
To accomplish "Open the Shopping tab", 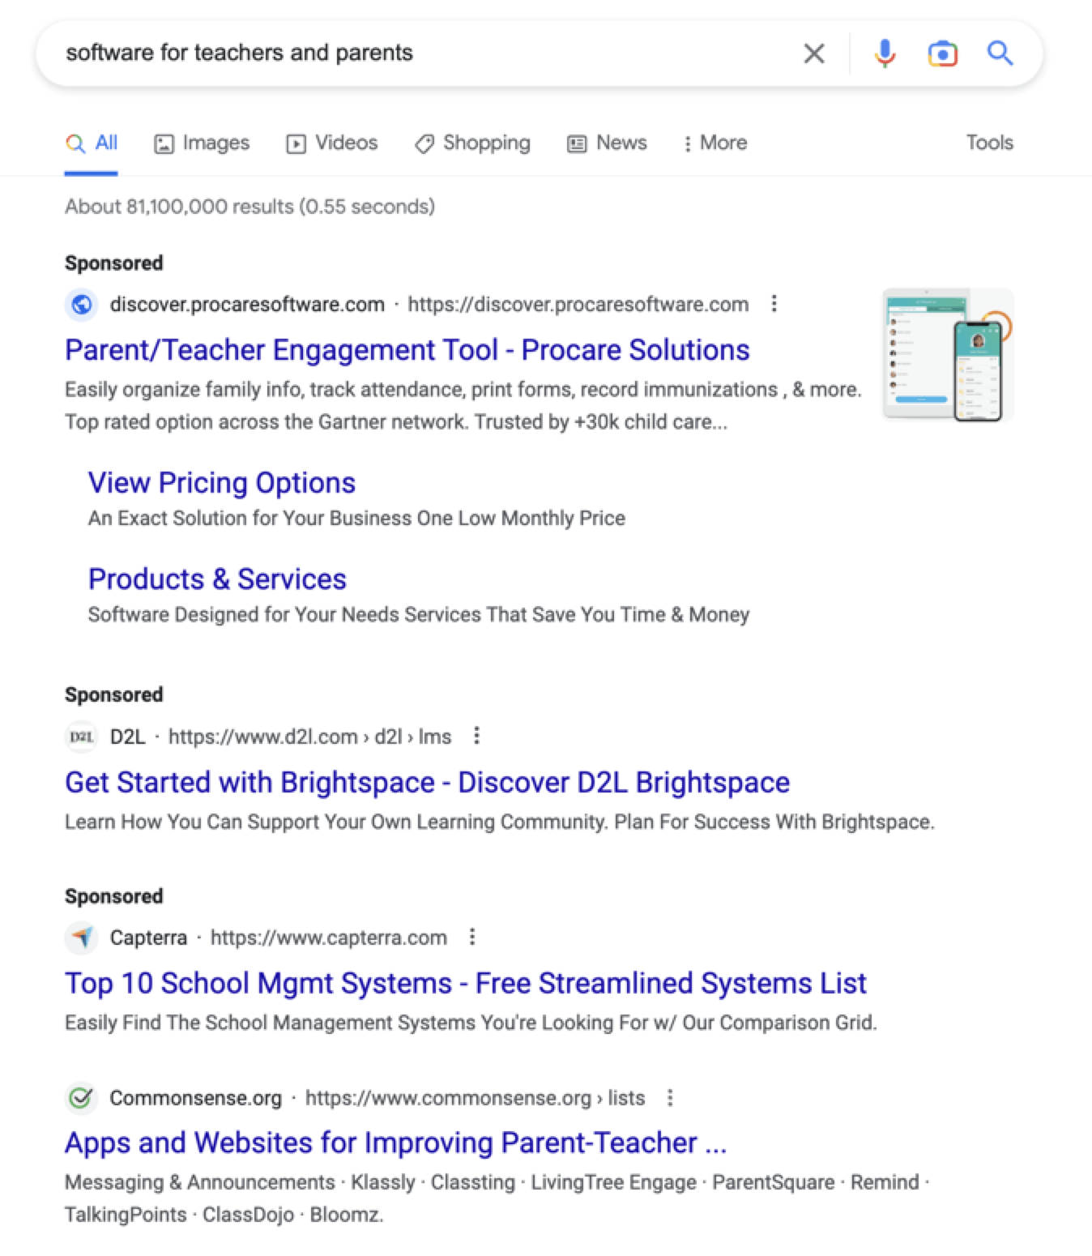I will coord(472,143).
